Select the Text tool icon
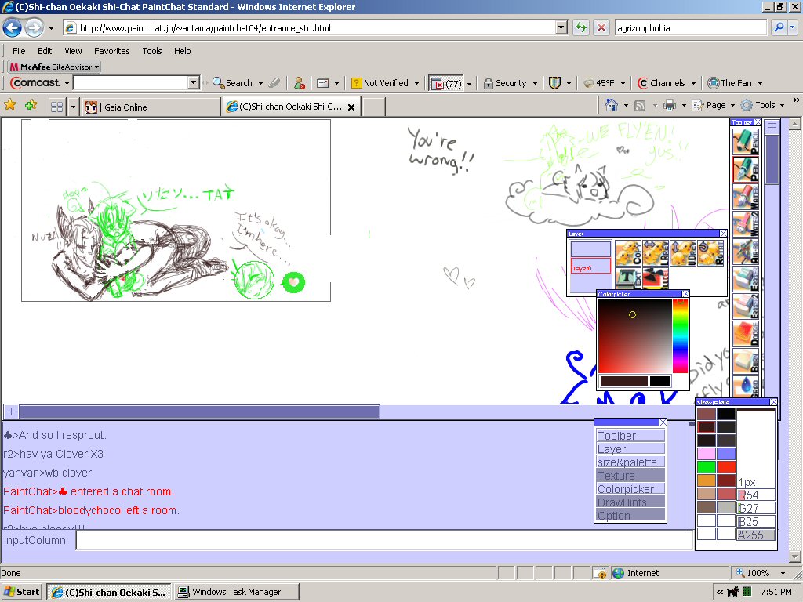The width and height of the screenshot is (803, 602). (628, 278)
